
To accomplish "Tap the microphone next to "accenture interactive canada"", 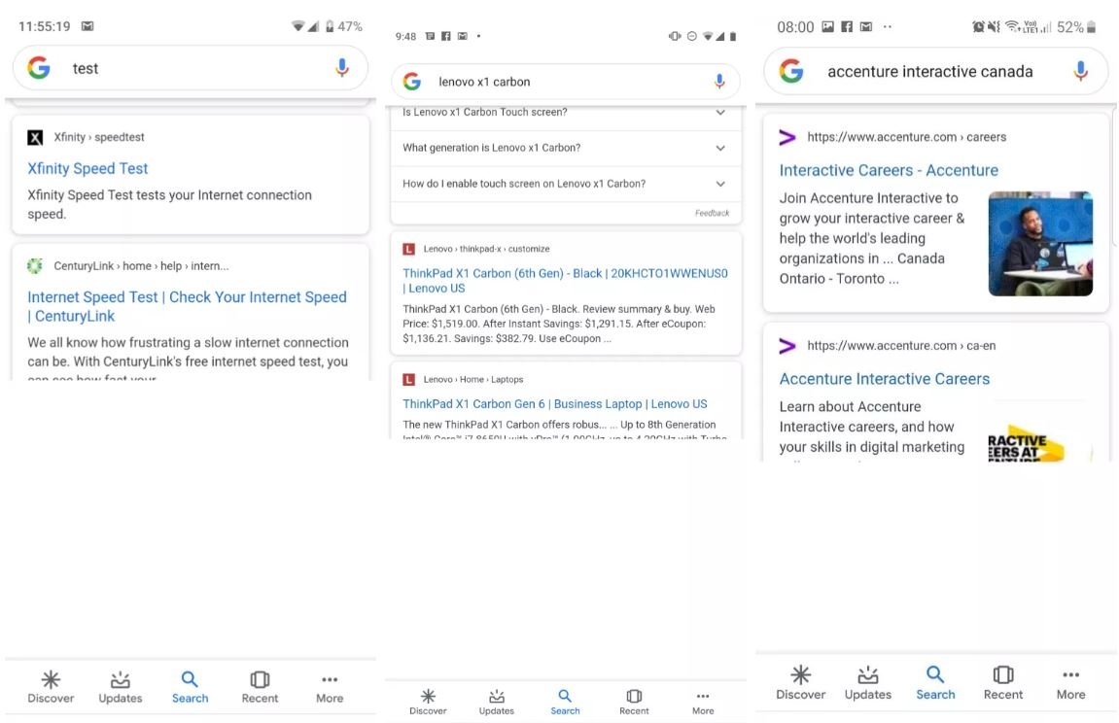I will 1080,71.
